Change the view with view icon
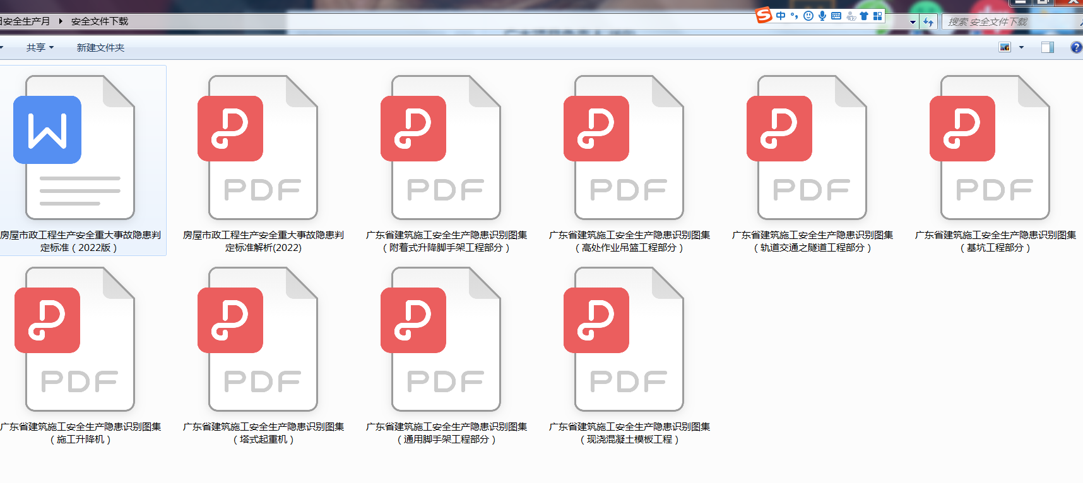 click(1005, 47)
